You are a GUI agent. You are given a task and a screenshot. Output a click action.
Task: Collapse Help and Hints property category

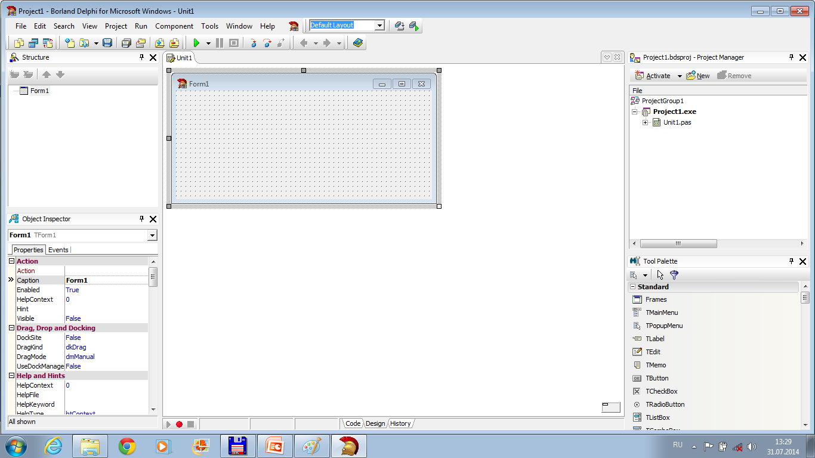(12, 376)
